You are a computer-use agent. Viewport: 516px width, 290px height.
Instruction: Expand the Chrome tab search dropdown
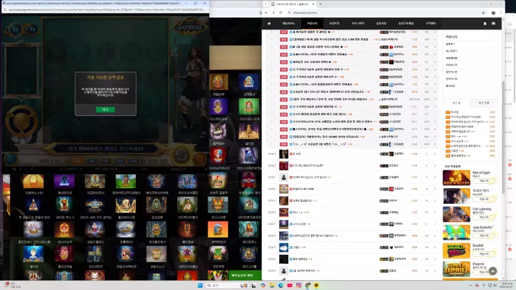265,4
